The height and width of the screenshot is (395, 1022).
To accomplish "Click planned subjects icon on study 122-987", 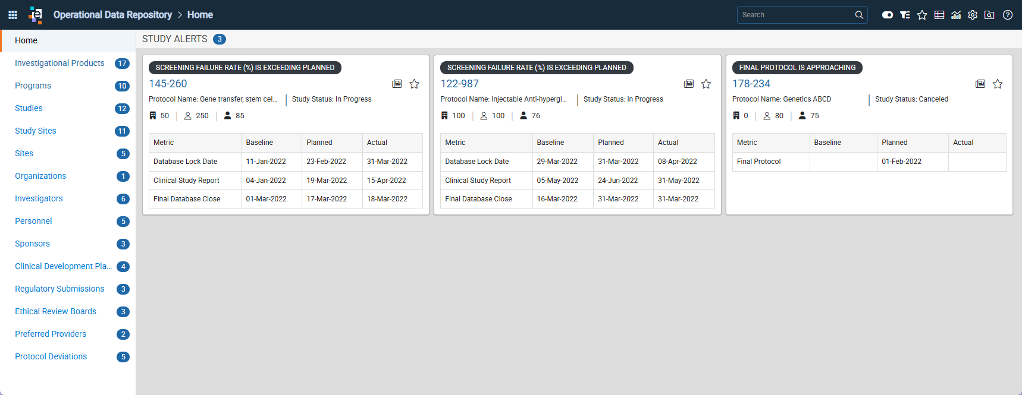I will [484, 116].
